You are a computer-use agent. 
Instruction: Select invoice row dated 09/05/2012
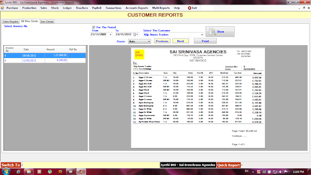point(45,55)
